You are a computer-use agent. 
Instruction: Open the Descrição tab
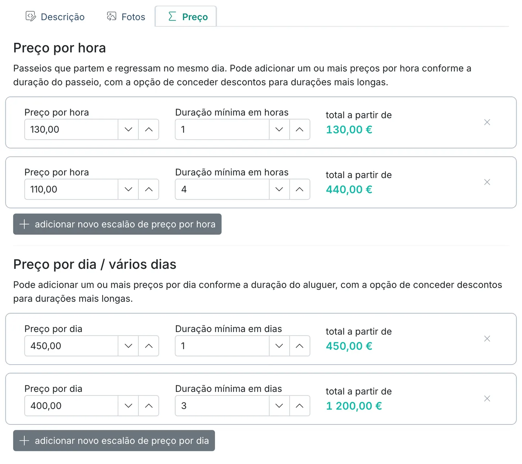[55, 17]
